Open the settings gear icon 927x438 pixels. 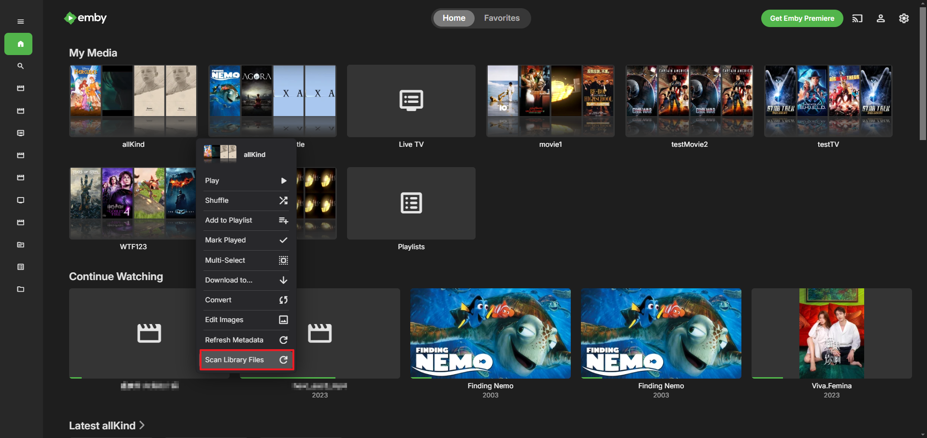coord(904,18)
